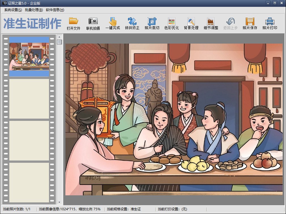Select the 倾斜矫正 tilt correction tool
Viewport: 286px width, 214px height.
click(x=132, y=21)
